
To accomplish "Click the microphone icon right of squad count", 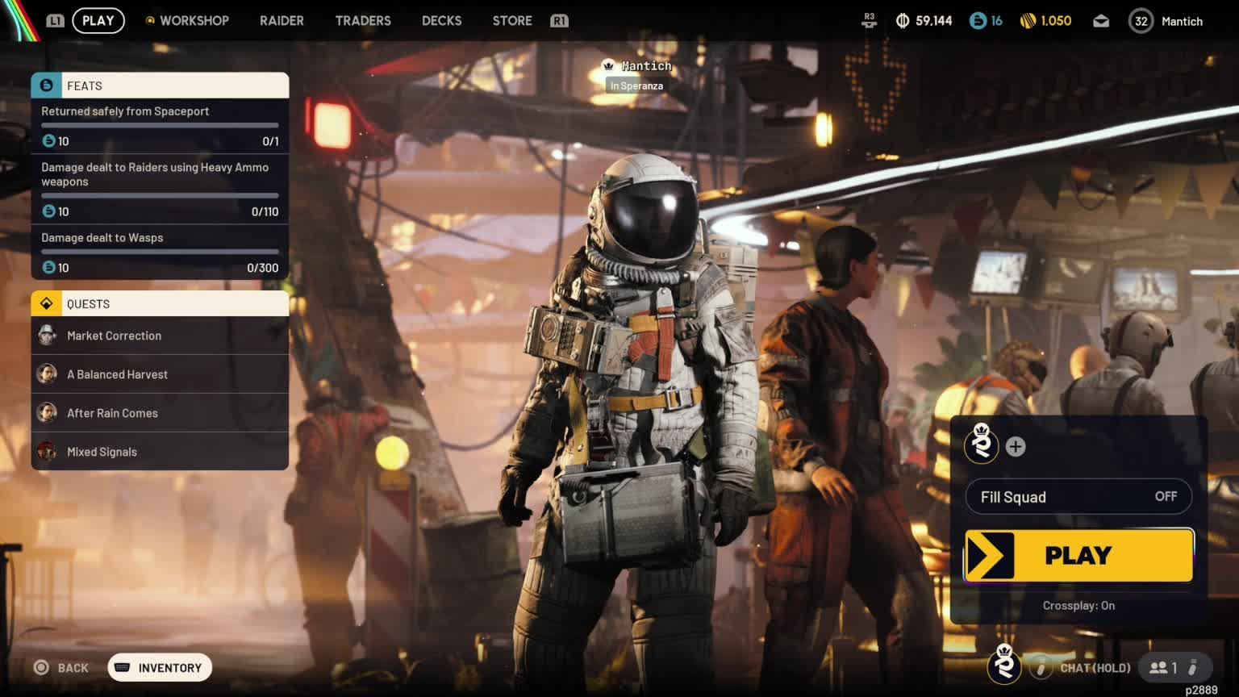I will 1193,668.
